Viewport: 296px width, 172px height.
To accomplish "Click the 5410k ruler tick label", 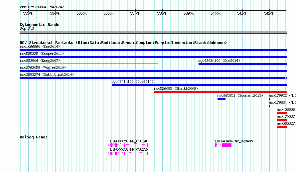I will 242,13.
